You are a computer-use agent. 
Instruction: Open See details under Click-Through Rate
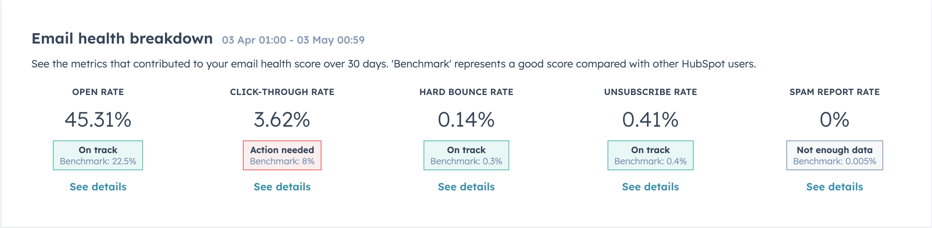click(282, 187)
